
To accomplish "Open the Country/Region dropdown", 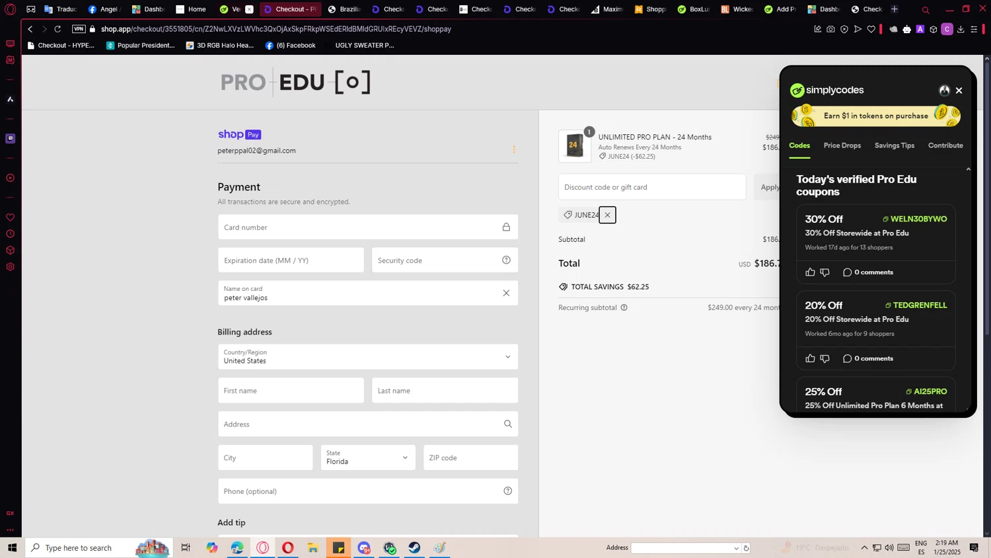I will click(x=368, y=357).
